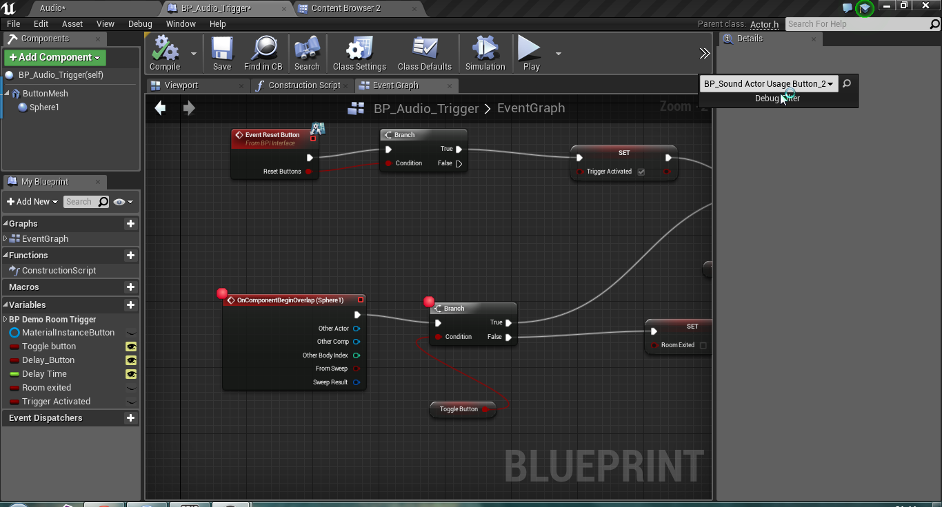The height and width of the screenshot is (507, 942).
Task: Toggle the Room Exited checkbox in SET node
Action: tap(703, 346)
